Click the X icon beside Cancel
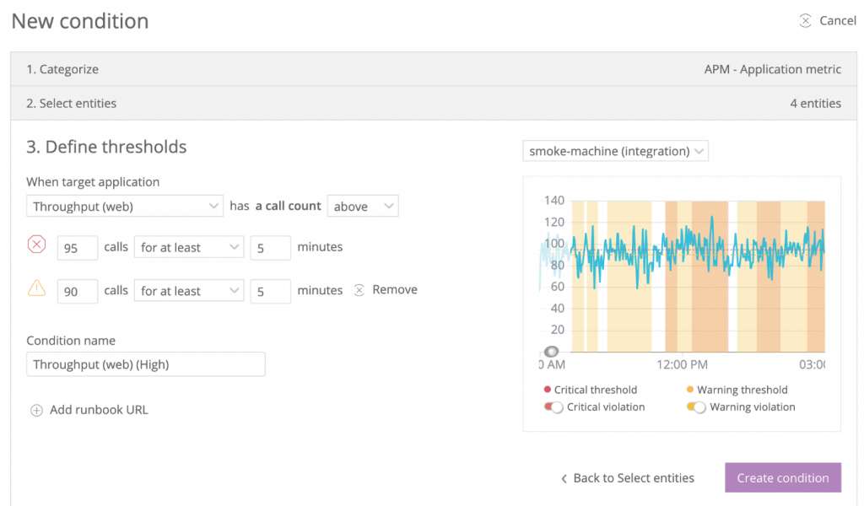The width and height of the screenshot is (864, 506). click(805, 20)
